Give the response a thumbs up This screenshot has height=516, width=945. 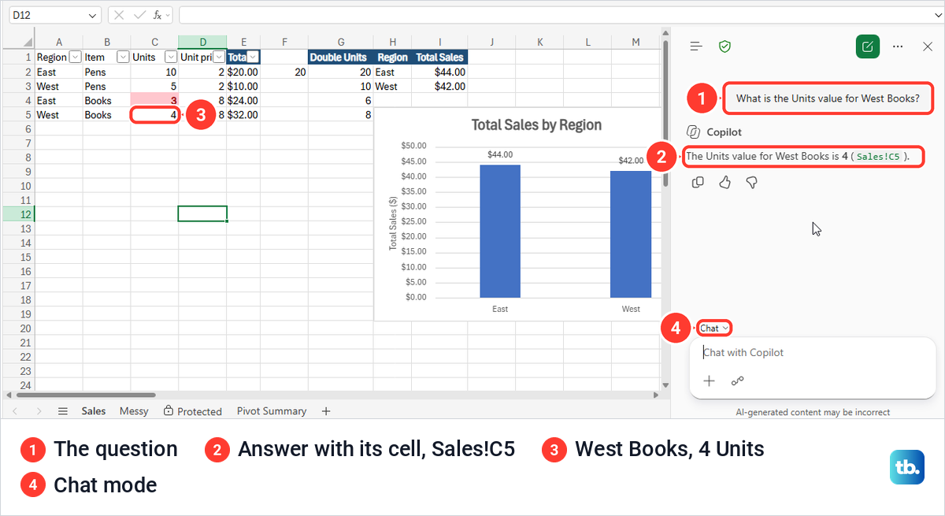[x=725, y=182]
